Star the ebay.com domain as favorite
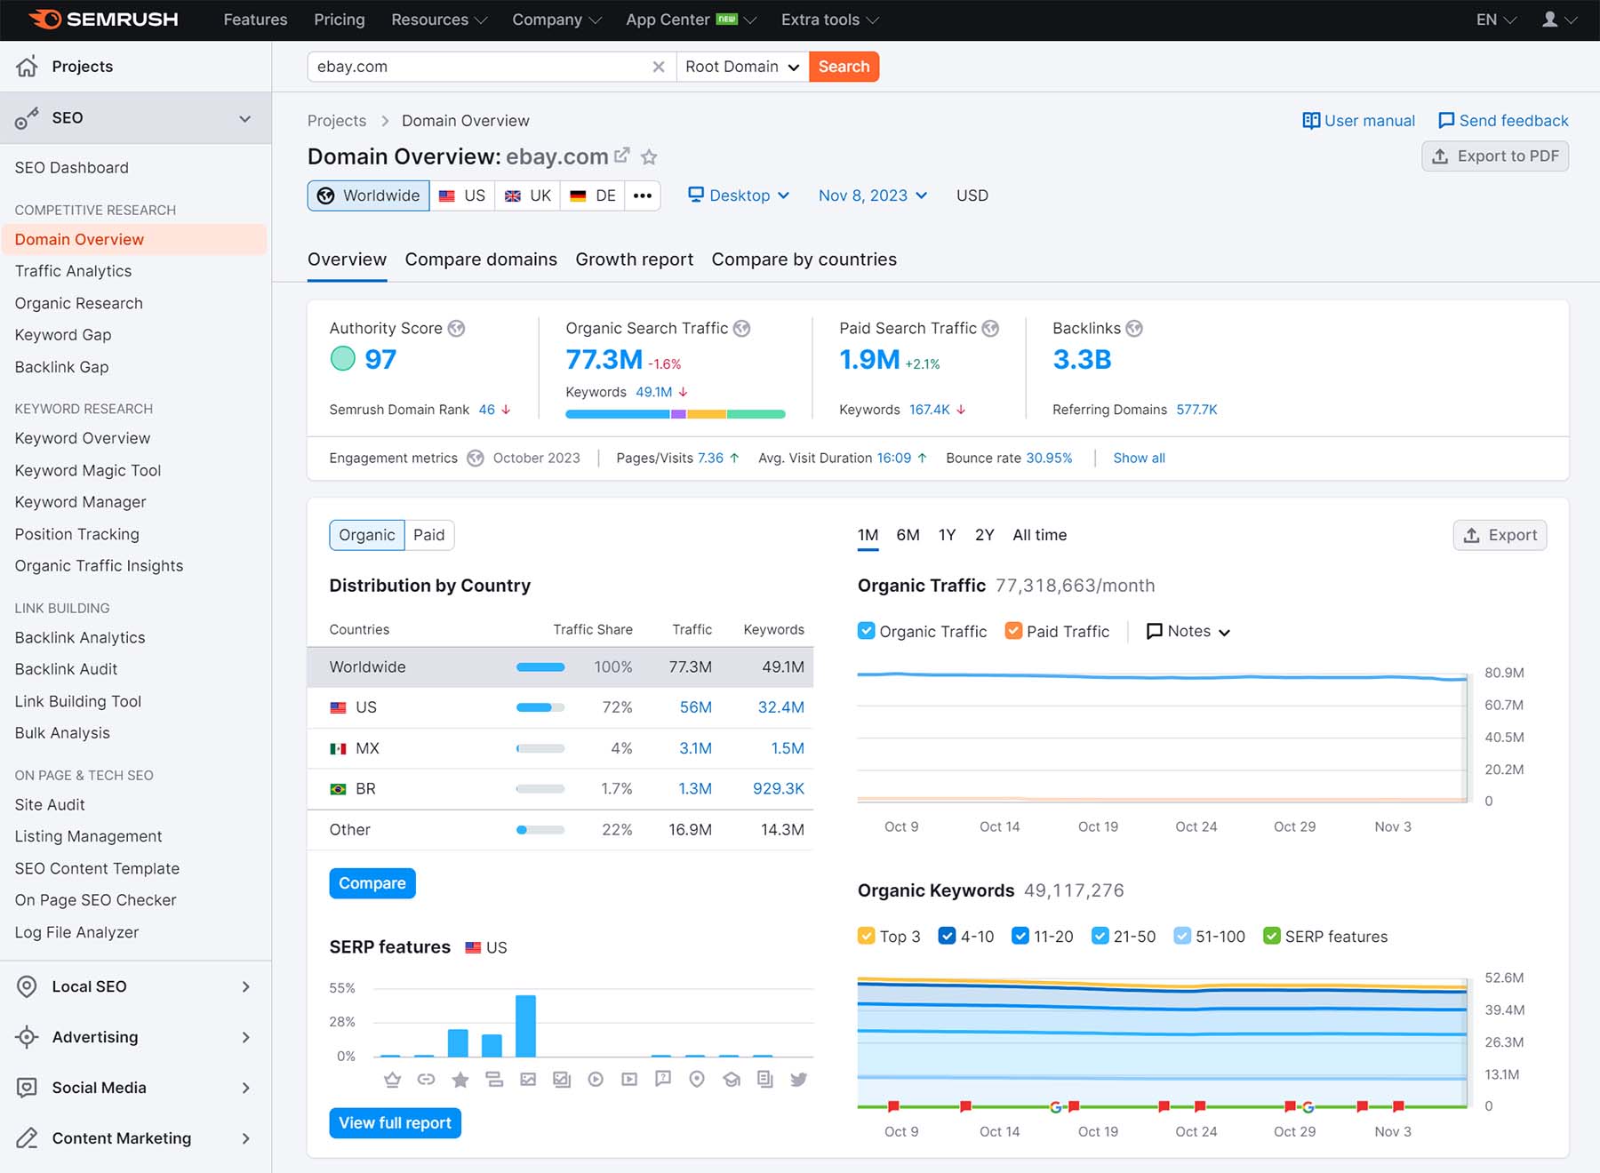The height and width of the screenshot is (1173, 1600). pyautogui.click(x=649, y=156)
